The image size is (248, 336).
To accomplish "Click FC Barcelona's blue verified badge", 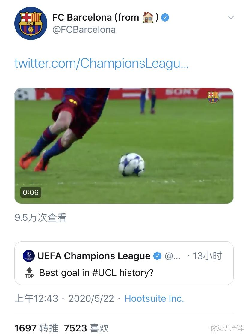I will [165, 18].
